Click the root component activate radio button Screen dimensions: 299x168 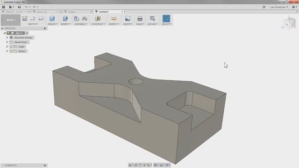pyautogui.click(x=27, y=33)
